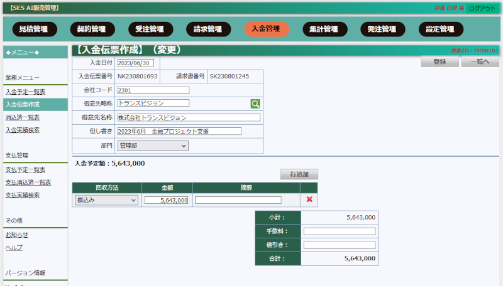Click the 会社コード input field
503x286 pixels.
[153, 90]
